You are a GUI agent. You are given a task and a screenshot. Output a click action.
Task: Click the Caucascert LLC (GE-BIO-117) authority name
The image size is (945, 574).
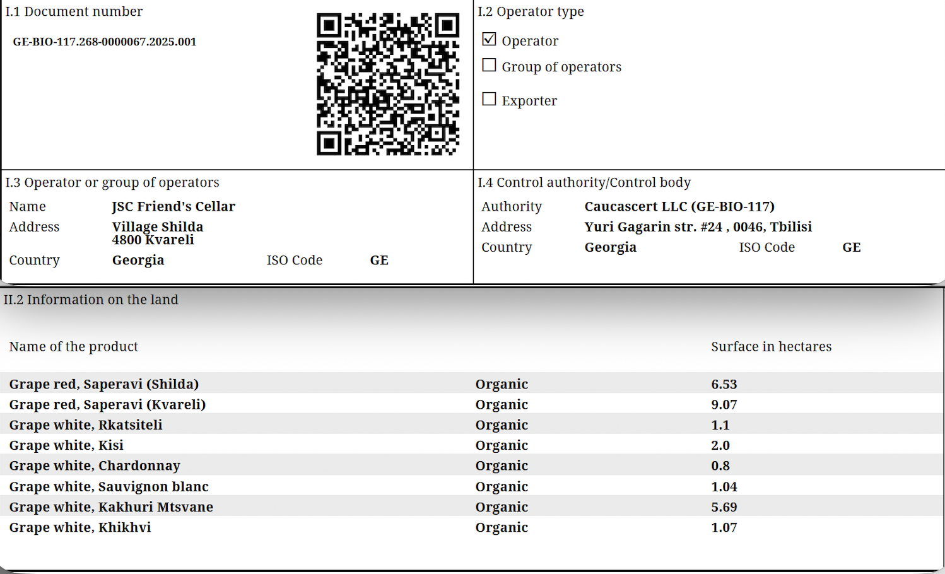pyautogui.click(x=679, y=206)
